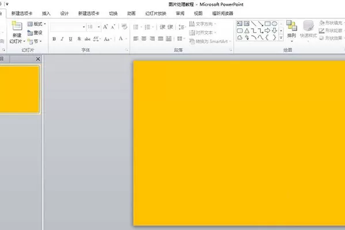Select the Arrow line shape
Viewport: 345px width, 230px height.
[260, 24]
